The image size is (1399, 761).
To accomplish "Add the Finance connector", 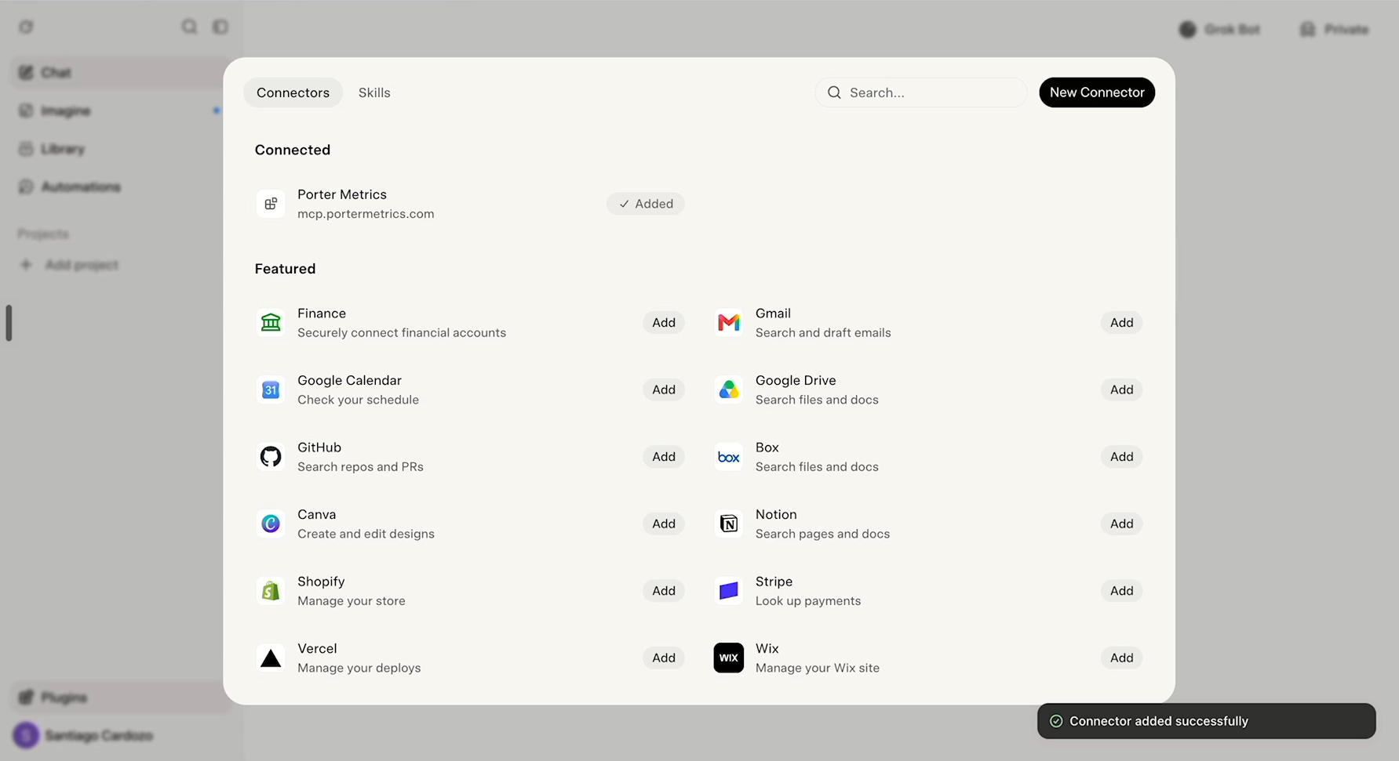I will coord(664,323).
